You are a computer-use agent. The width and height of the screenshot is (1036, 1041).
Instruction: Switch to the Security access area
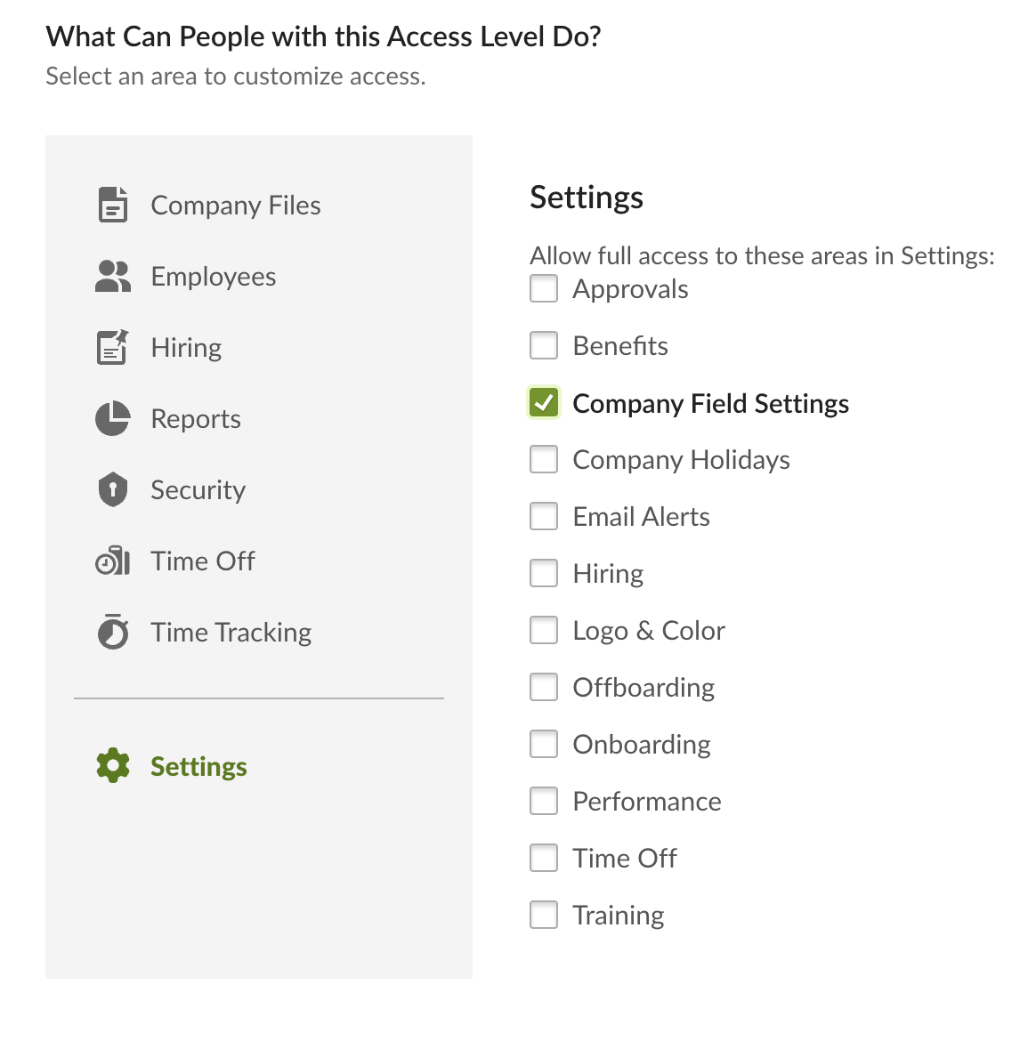pyautogui.click(x=172, y=489)
